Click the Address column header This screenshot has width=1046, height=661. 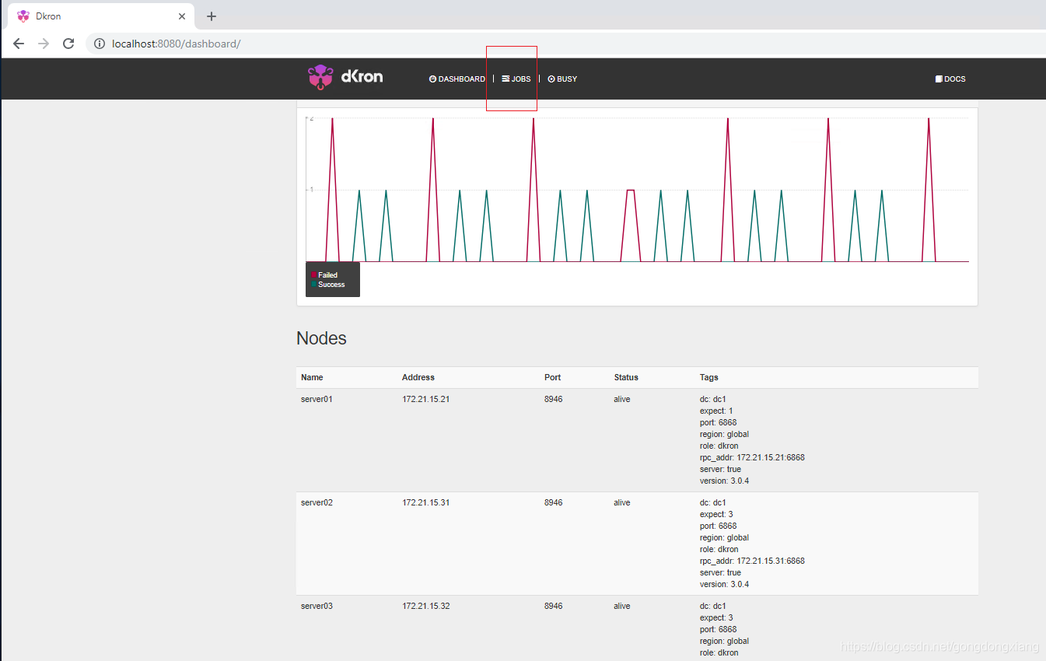point(418,377)
